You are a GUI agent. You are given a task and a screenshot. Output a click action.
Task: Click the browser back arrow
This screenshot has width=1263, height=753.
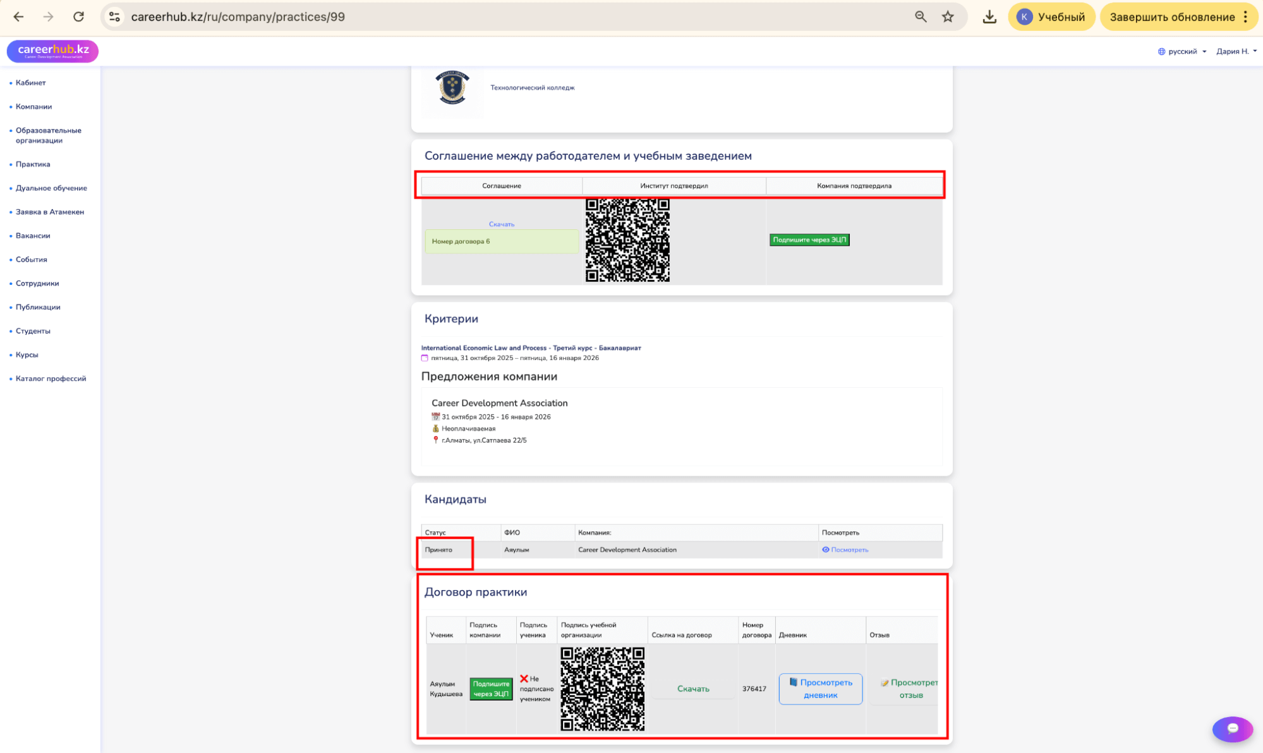pyautogui.click(x=18, y=17)
